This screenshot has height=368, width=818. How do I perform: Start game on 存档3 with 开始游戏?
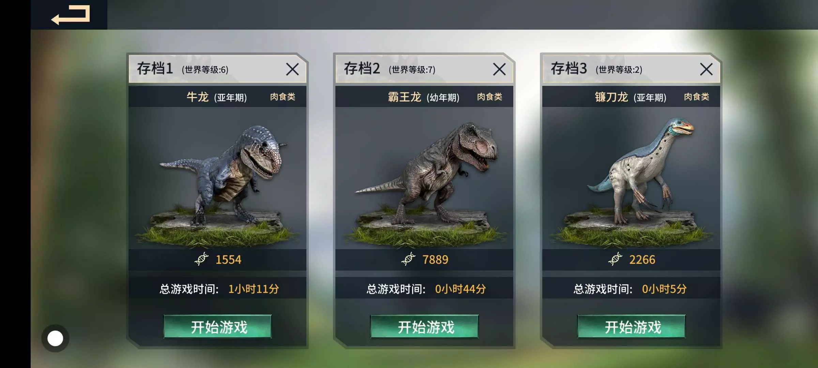click(x=631, y=327)
